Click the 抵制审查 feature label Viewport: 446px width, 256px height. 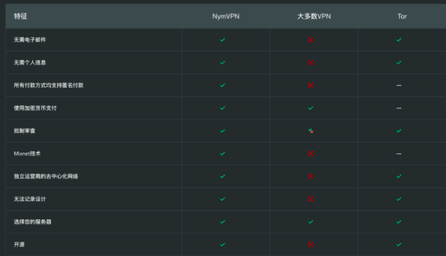(24, 131)
